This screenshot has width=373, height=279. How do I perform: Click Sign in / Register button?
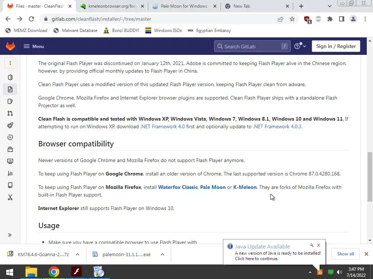(x=336, y=46)
